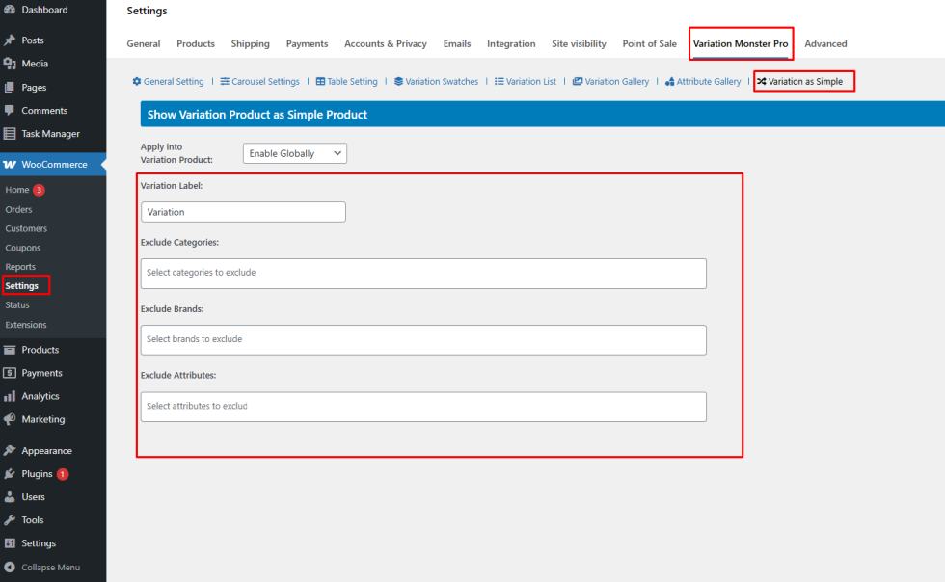Click the Tools wrench icon

click(9, 520)
